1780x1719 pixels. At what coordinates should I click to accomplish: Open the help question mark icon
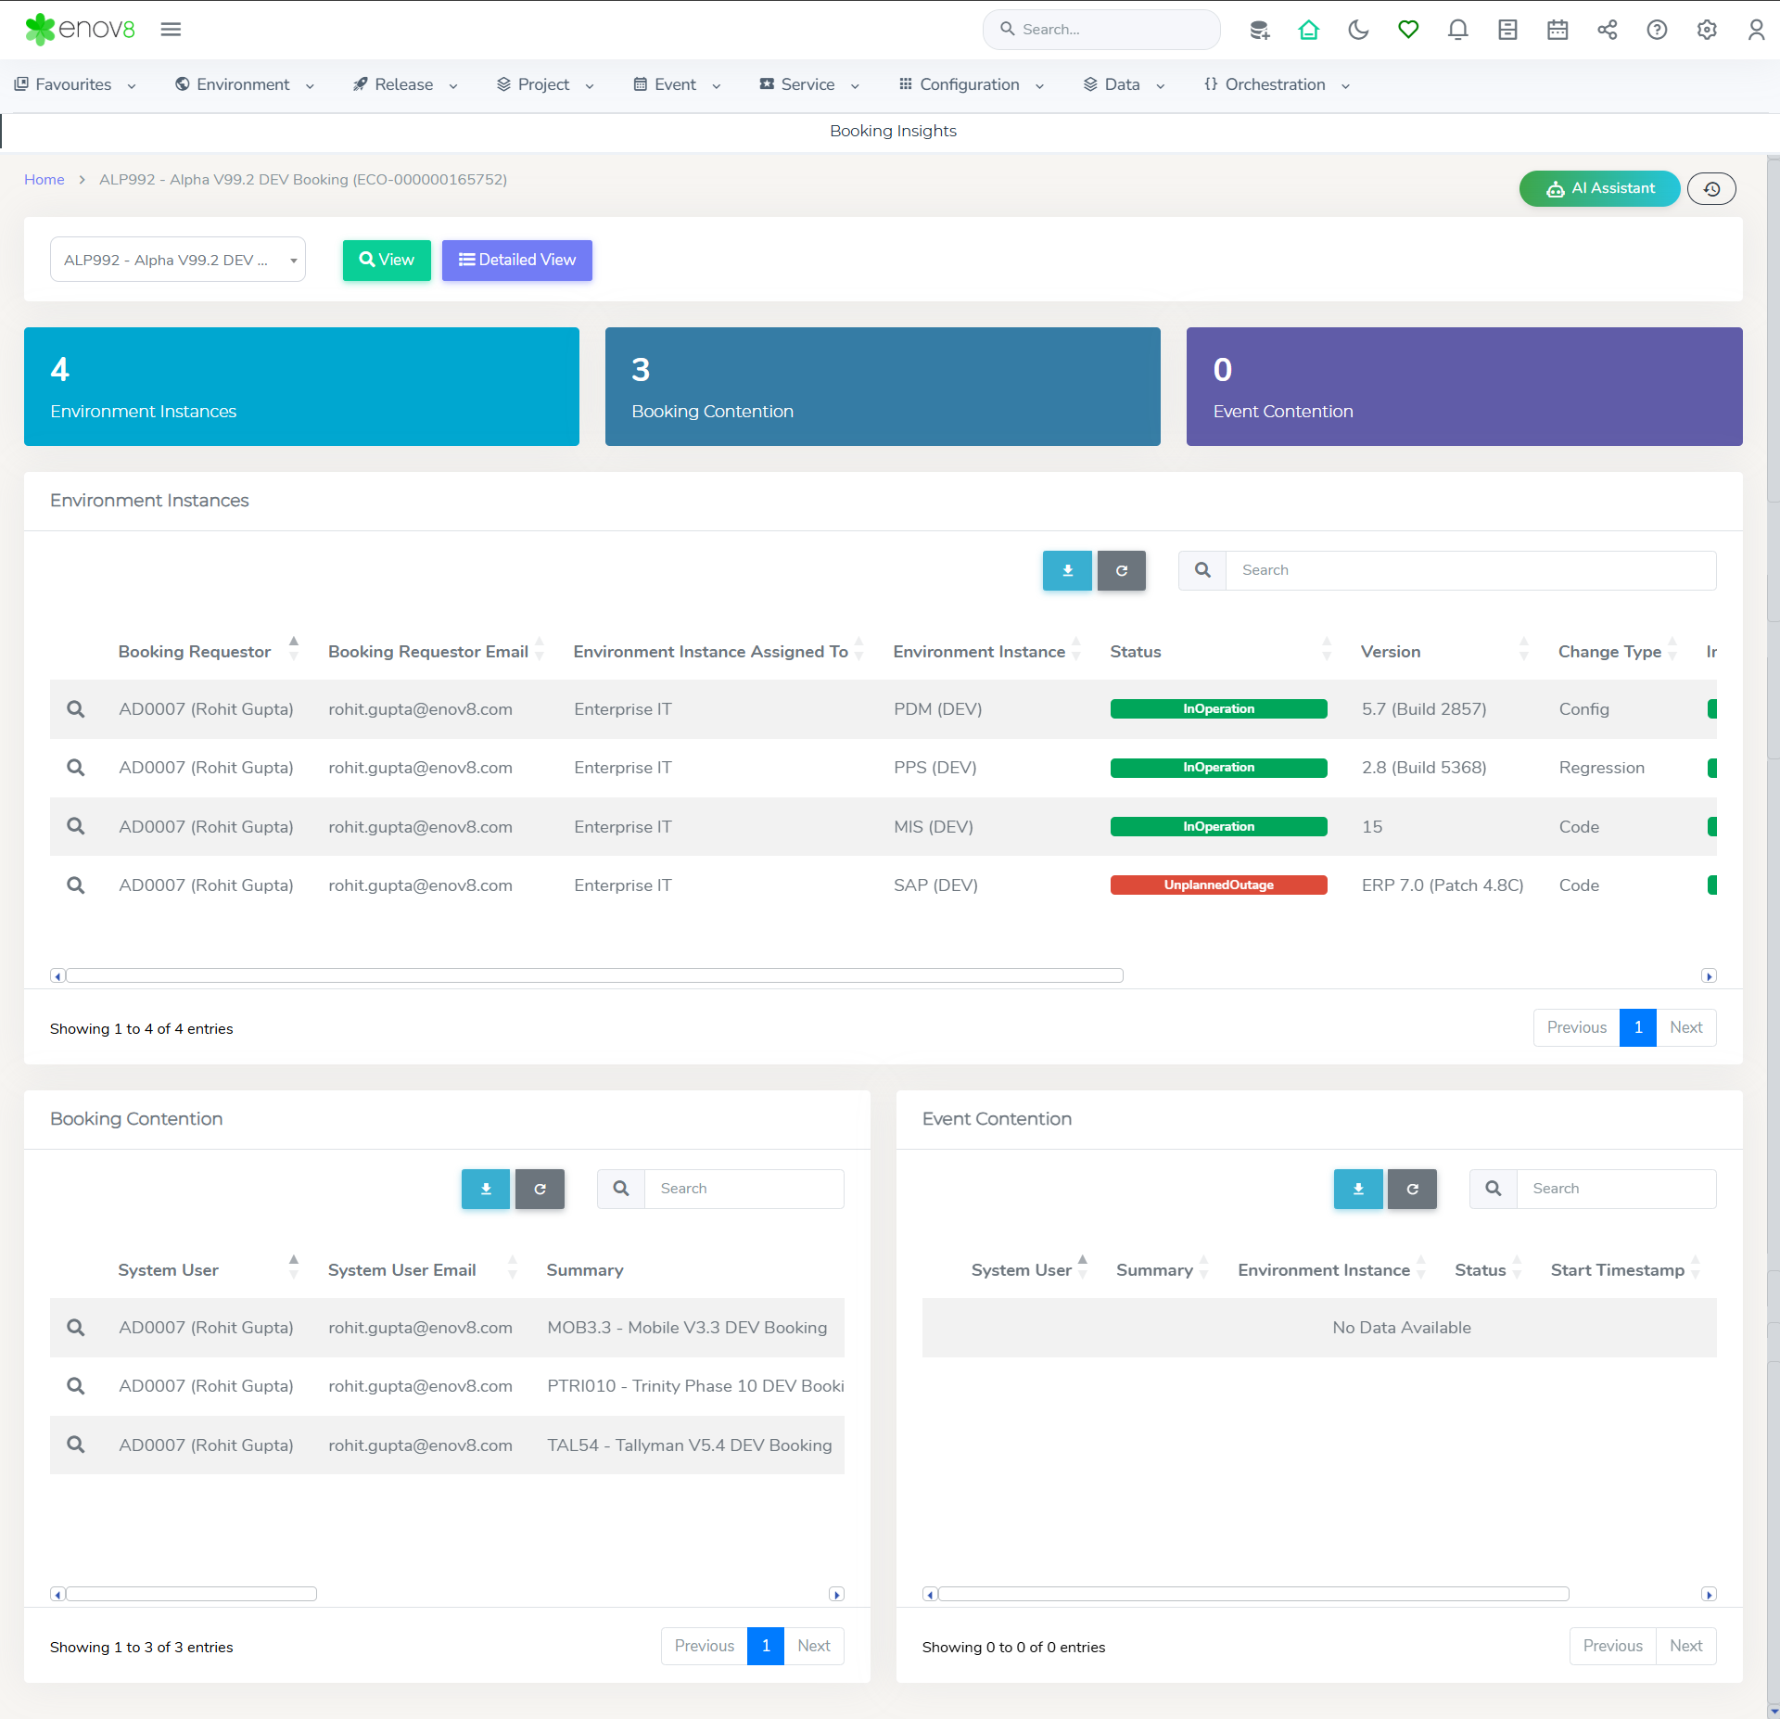(x=1657, y=30)
